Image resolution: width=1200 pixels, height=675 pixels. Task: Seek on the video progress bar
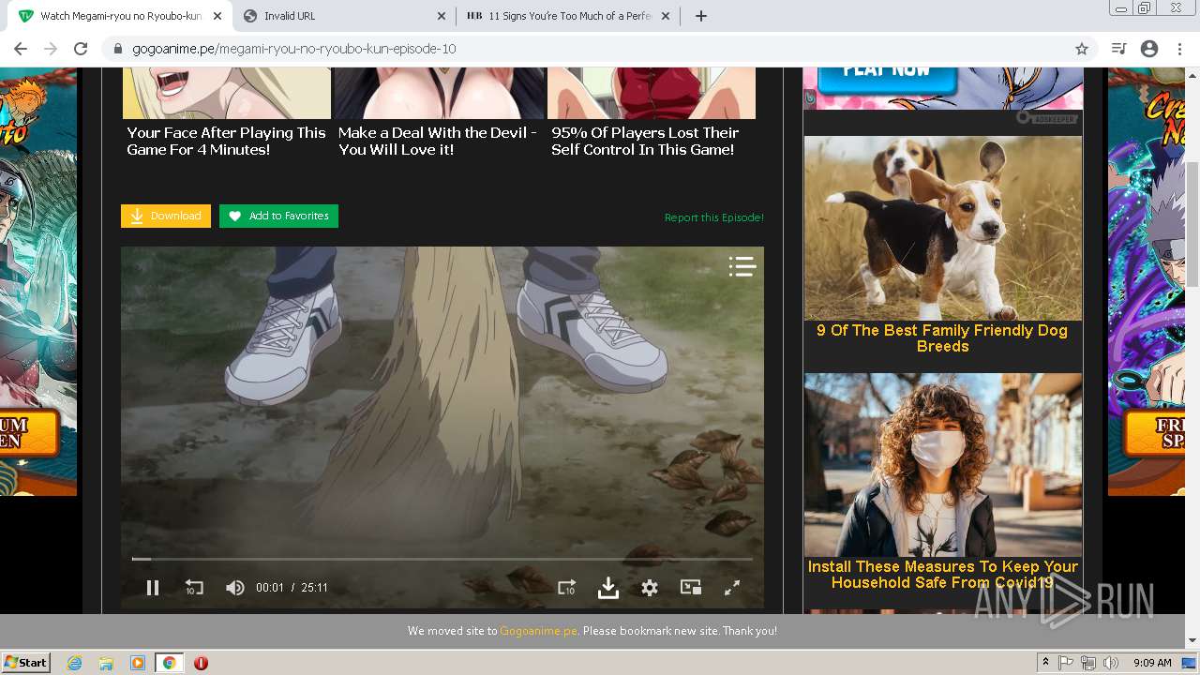coord(442,559)
